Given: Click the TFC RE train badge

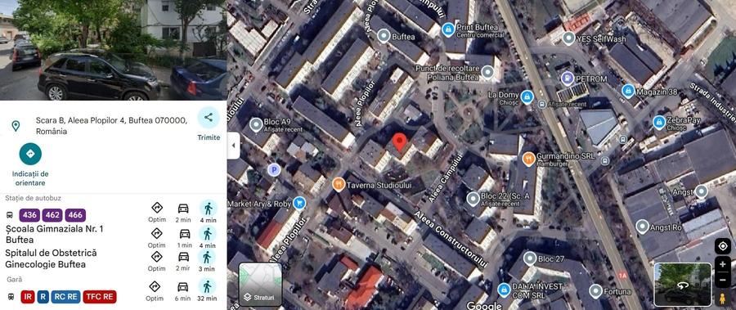Looking at the screenshot, I should click(100, 297).
